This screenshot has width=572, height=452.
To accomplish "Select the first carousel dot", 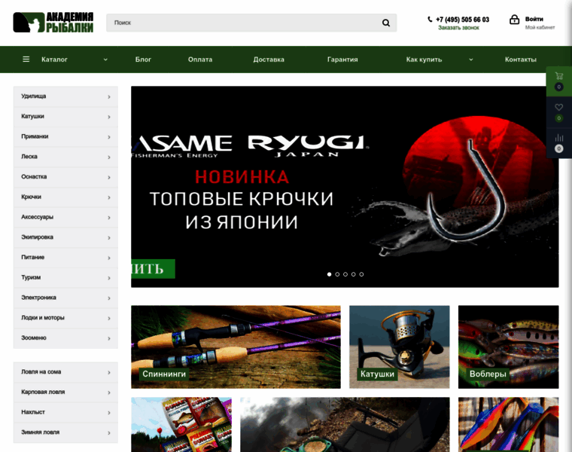I will (x=330, y=274).
